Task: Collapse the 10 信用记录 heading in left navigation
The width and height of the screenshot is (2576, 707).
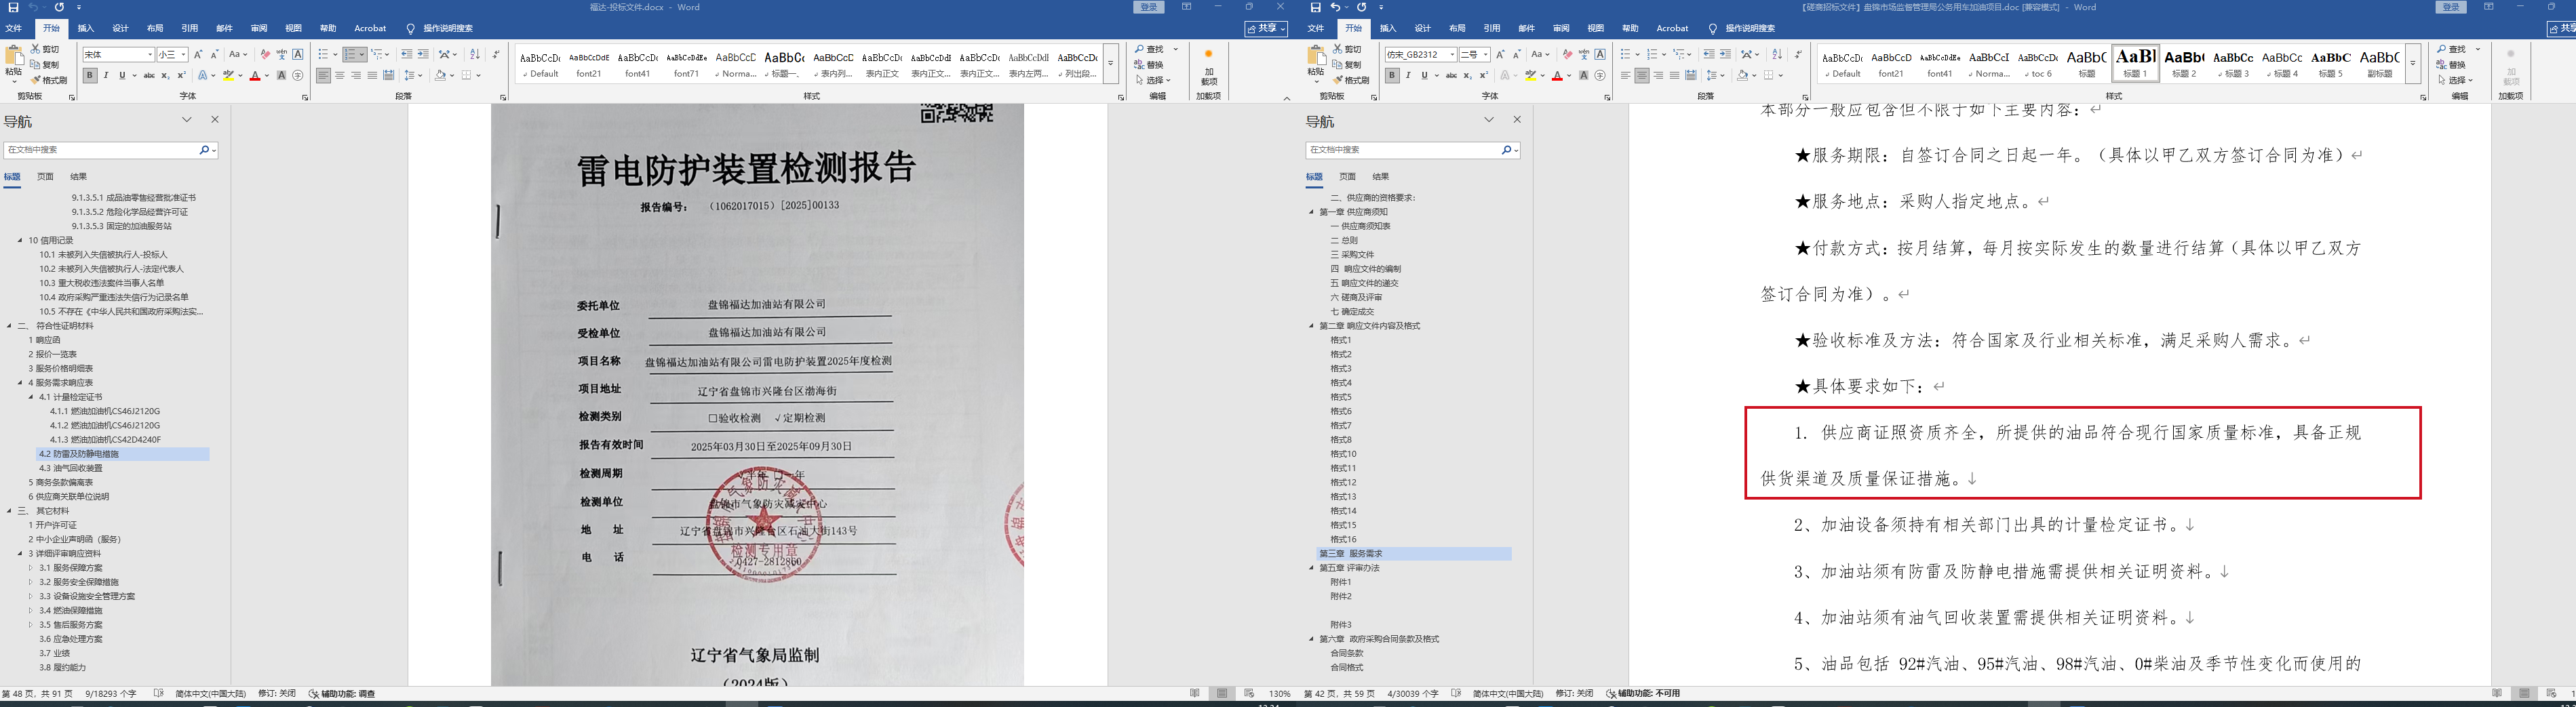Action: coord(20,240)
